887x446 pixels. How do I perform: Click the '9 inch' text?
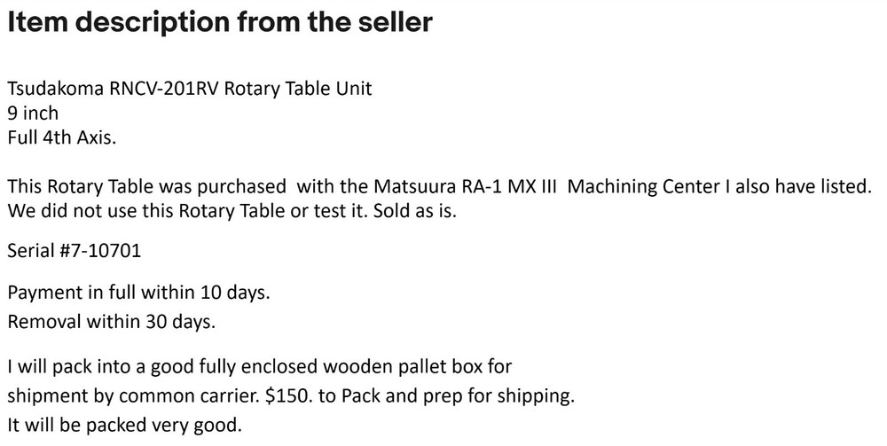click(33, 113)
